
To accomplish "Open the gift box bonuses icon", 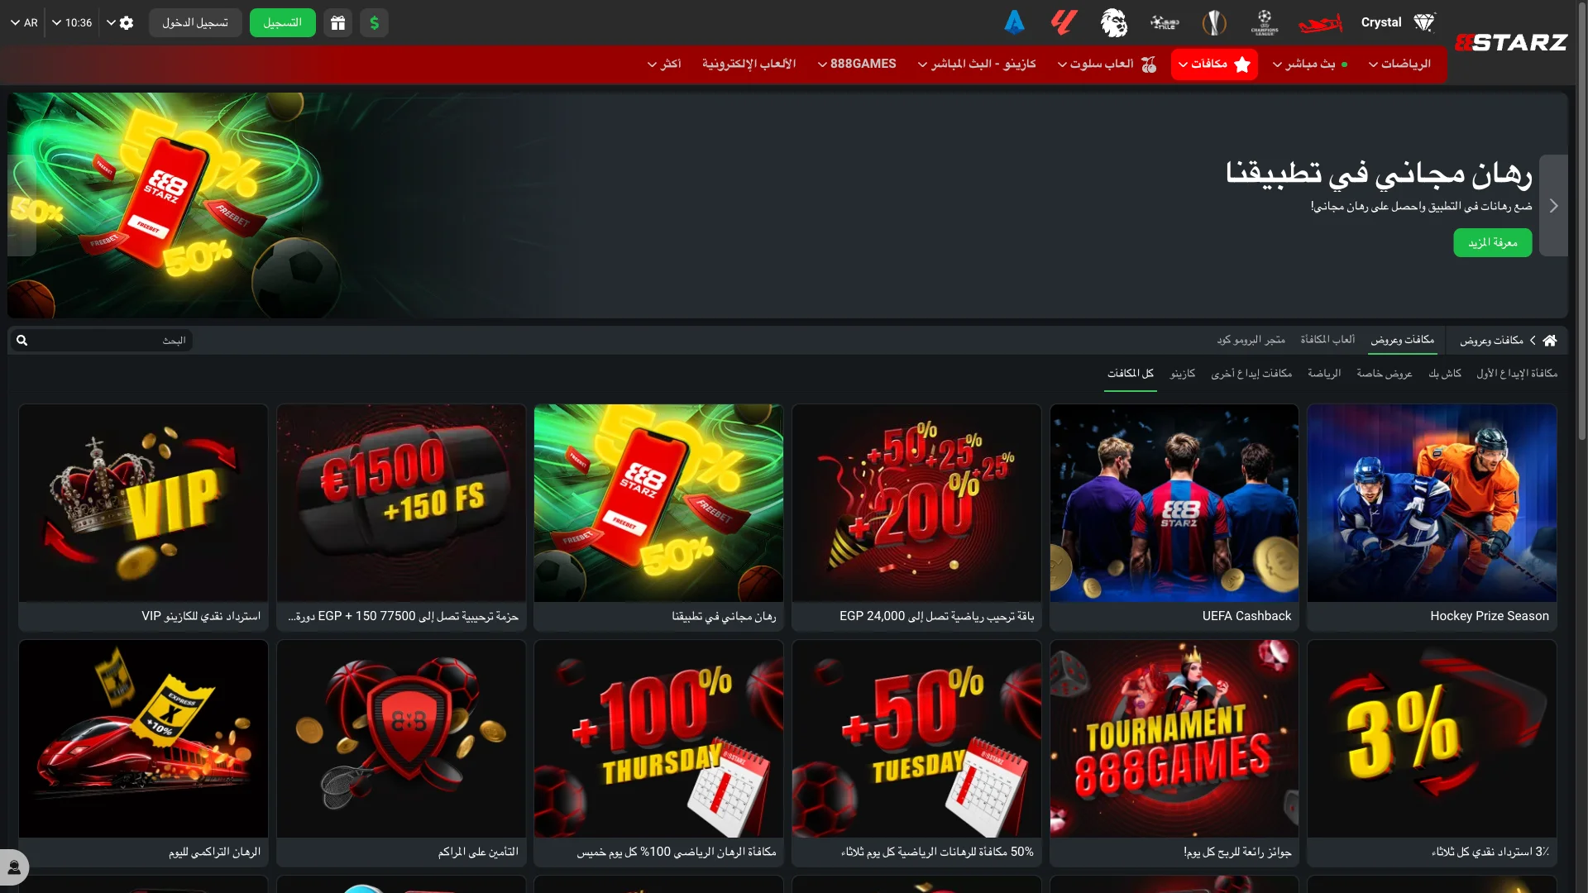I will [337, 23].
